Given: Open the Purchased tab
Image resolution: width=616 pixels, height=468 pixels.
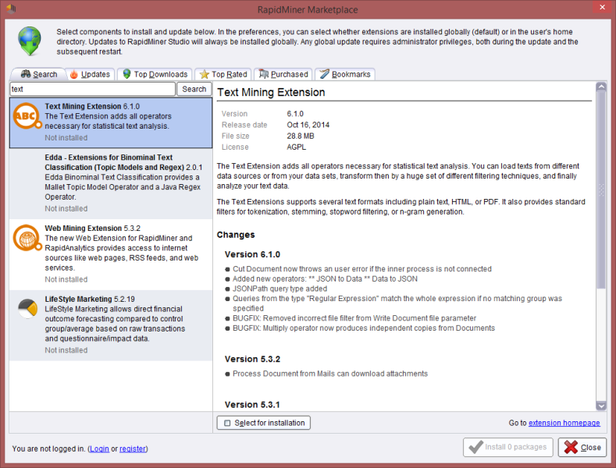Looking at the screenshot, I should point(283,74).
